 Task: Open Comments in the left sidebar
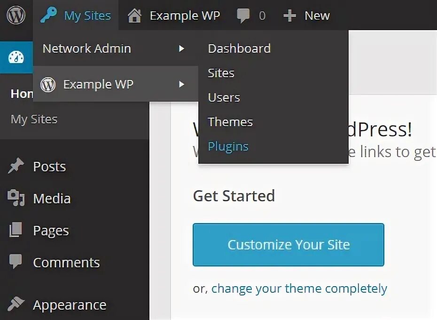66,263
